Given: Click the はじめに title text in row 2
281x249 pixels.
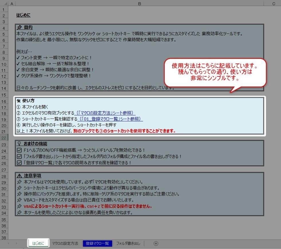Looking at the screenshot, I should [23, 15].
